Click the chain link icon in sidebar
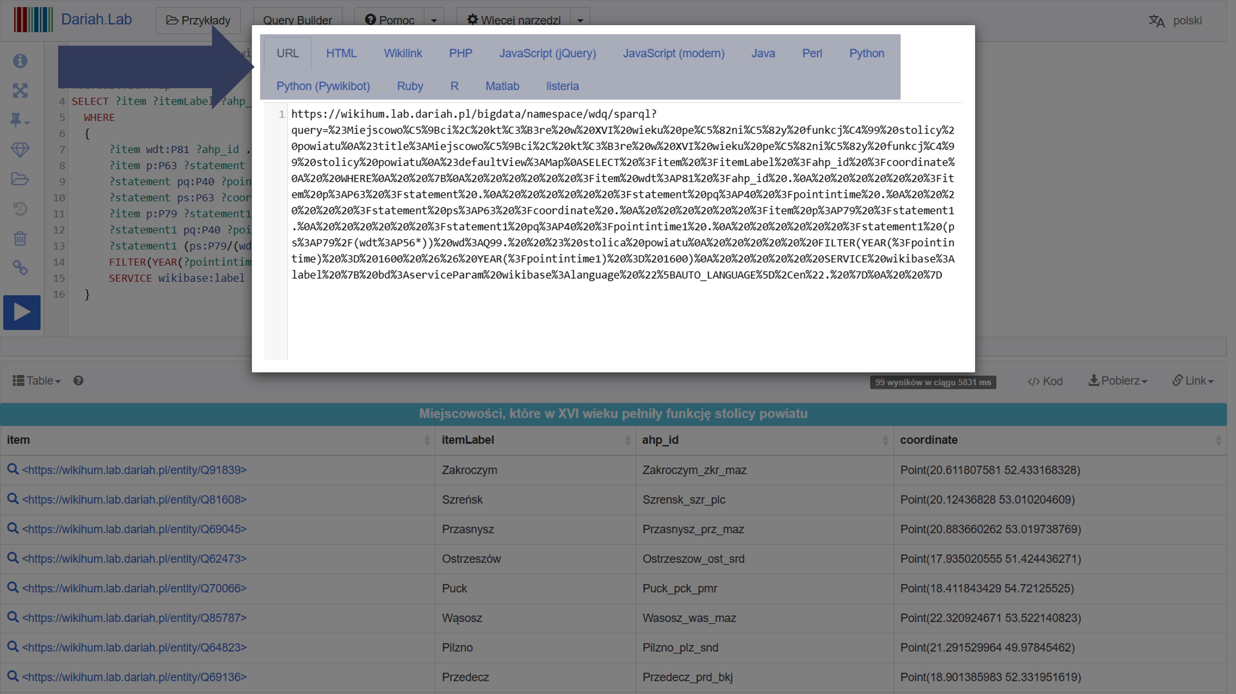Screen dimensions: 1236x694 point(20,267)
